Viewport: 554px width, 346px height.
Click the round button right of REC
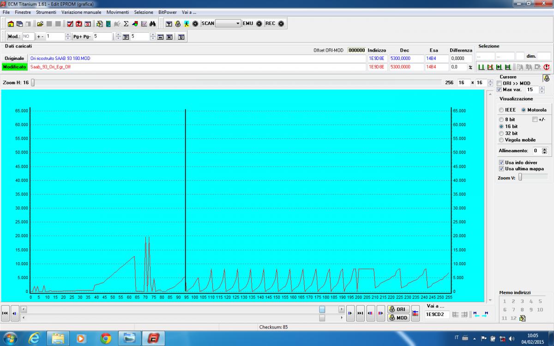click(x=281, y=24)
